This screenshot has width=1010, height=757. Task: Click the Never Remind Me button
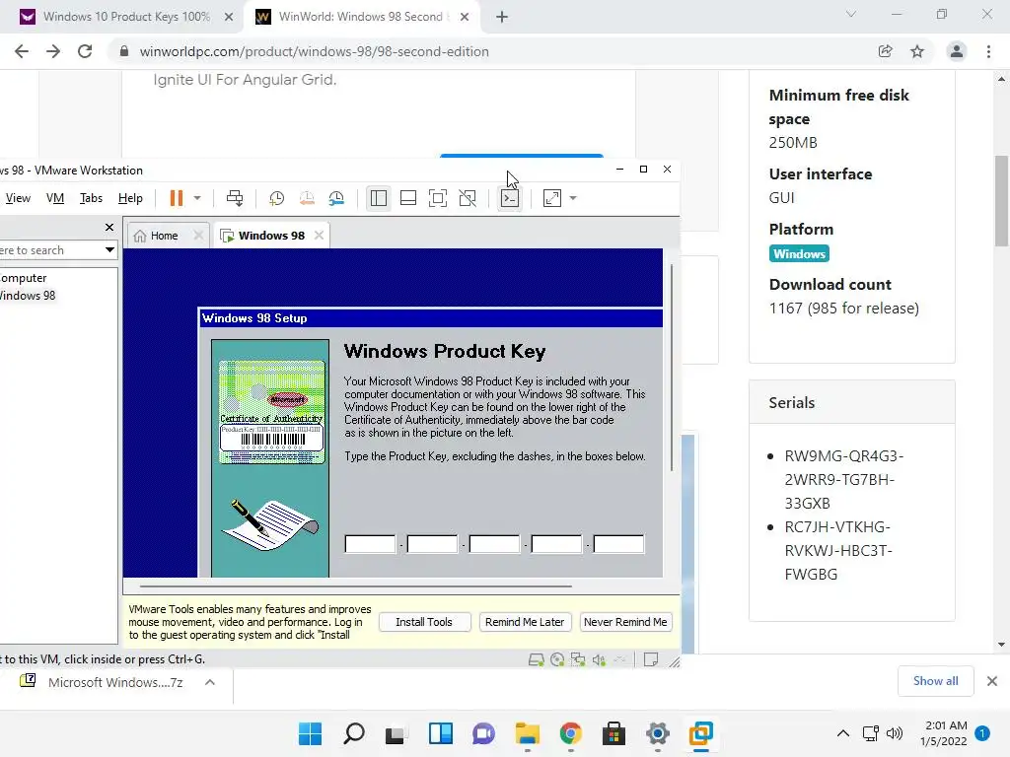tap(624, 622)
